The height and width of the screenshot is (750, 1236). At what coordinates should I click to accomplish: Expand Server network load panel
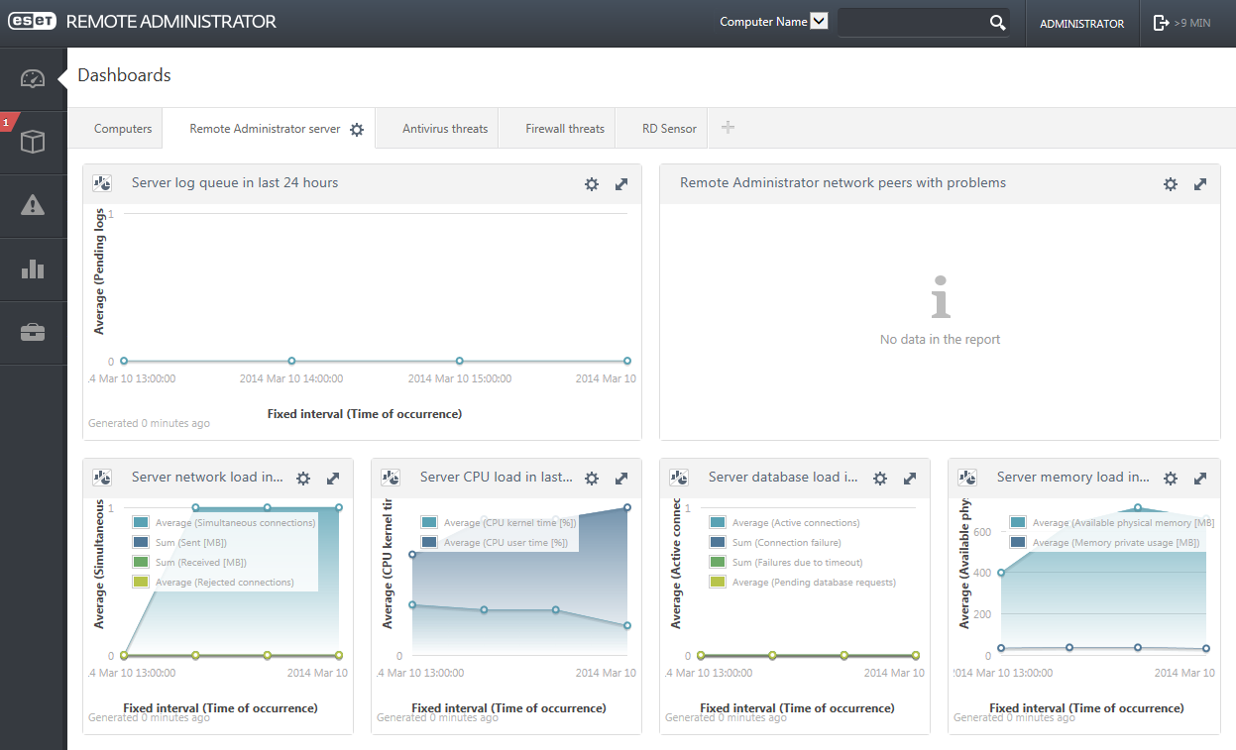click(333, 479)
